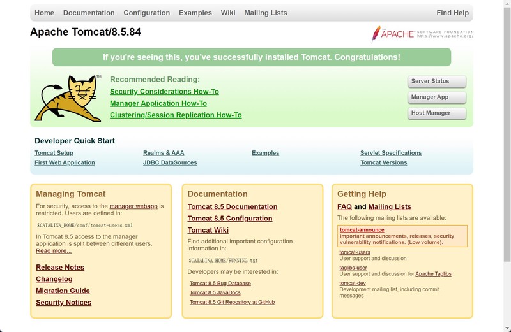The height and width of the screenshot is (332, 511).
Task: Open the Manager App button
Action: pos(437,97)
